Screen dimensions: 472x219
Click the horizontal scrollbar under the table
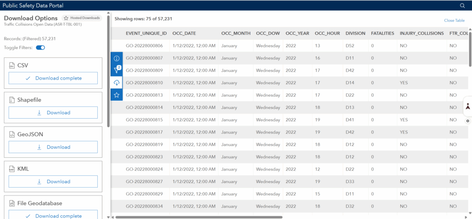tap(198, 217)
